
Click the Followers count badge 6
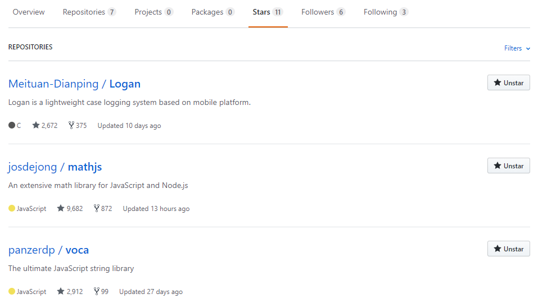coord(341,12)
